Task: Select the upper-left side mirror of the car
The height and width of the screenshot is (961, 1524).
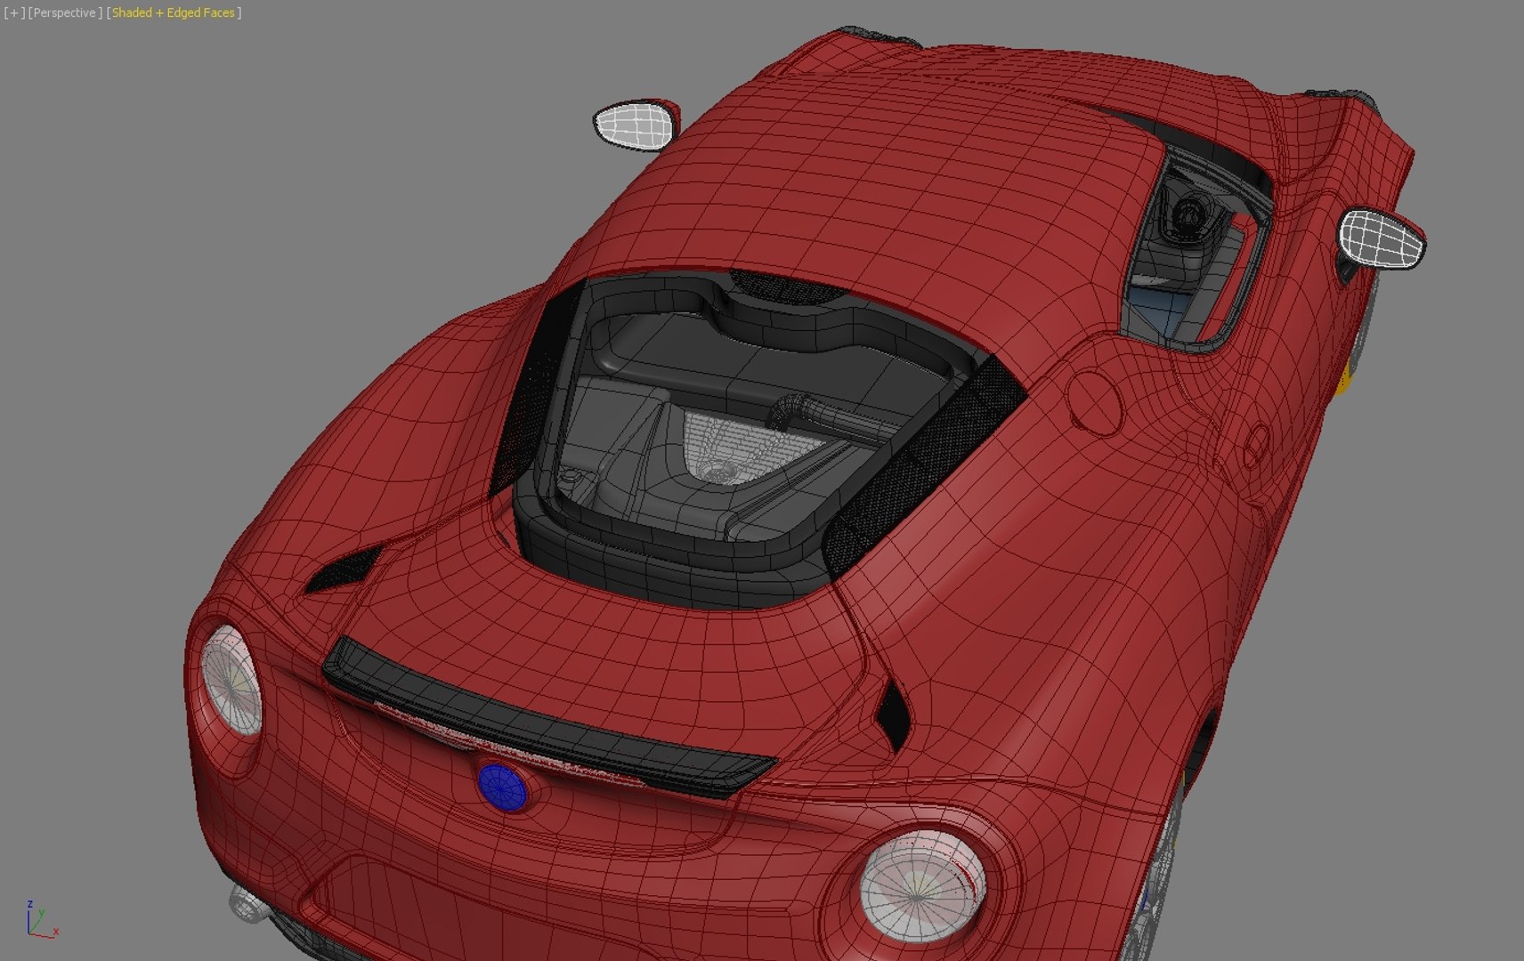Action: pyautogui.click(x=636, y=125)
